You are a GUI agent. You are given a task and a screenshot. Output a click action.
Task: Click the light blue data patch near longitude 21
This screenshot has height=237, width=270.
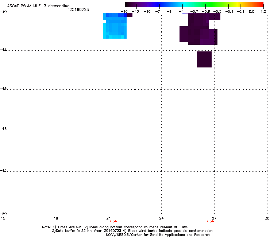click(115, 26)
